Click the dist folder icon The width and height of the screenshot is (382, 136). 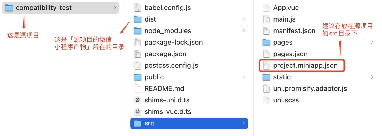click(138, 19)
